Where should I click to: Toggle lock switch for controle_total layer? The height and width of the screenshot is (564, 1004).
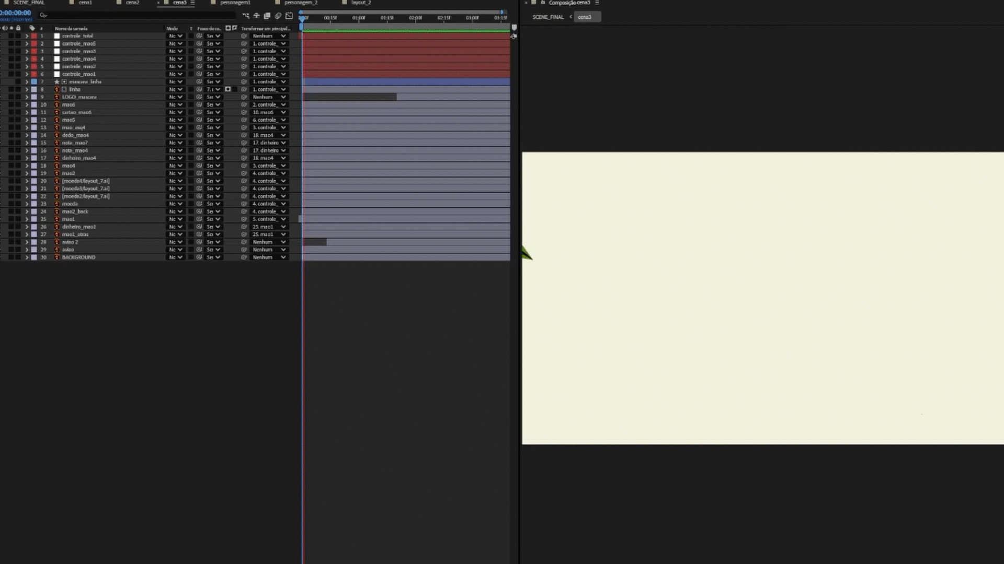(18, 36)
